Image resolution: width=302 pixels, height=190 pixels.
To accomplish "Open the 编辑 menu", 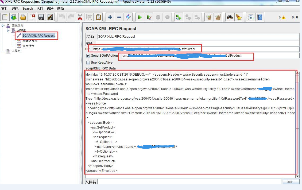I will coord(15,9).
